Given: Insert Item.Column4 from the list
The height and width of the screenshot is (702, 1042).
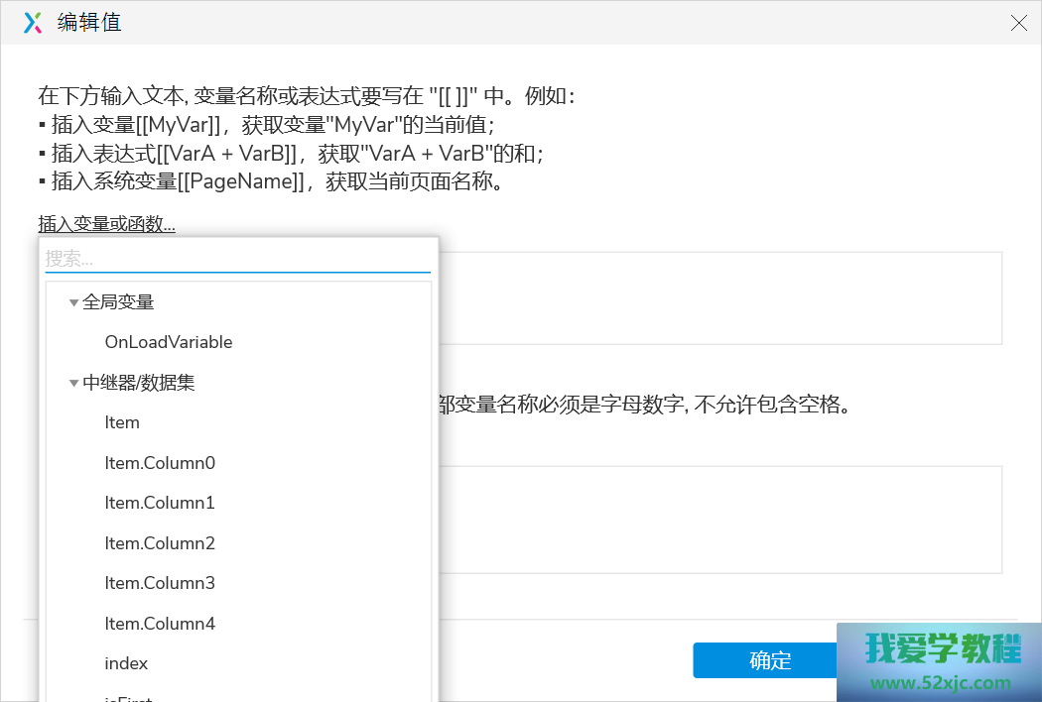Looking at the screenshot, I should pos(160,624).
